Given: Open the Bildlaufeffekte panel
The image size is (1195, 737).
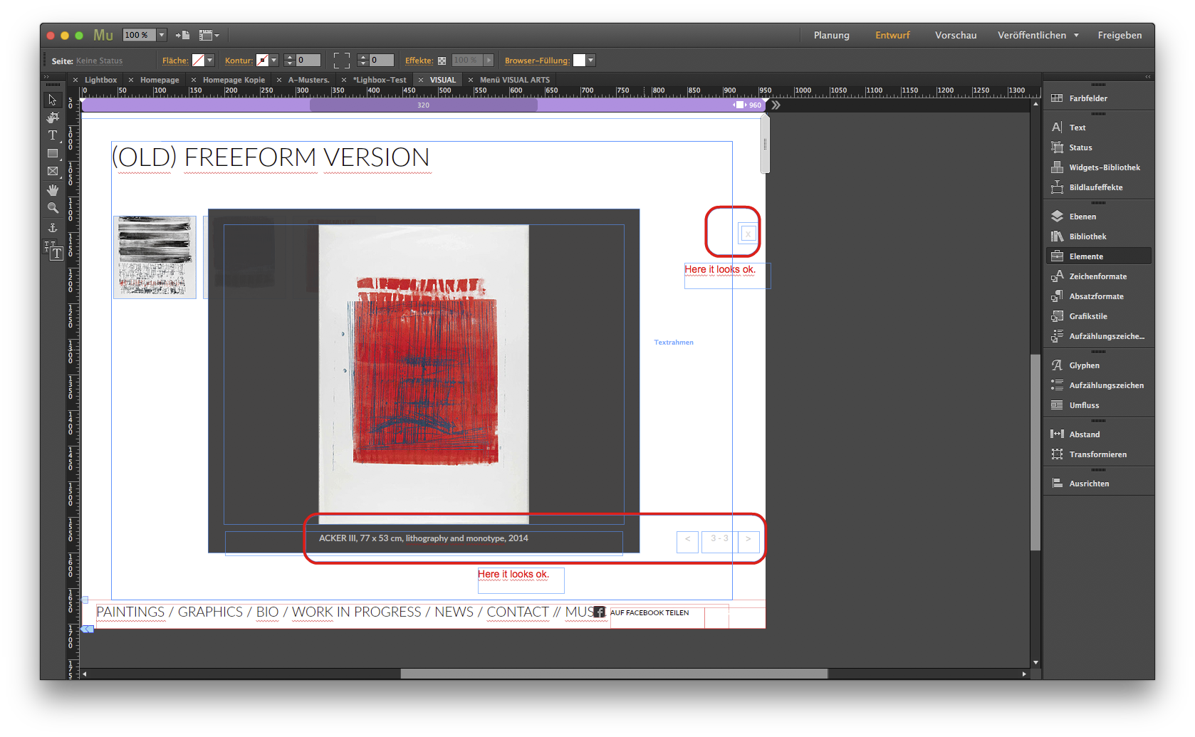Looking at the screenshot, I should point(1098,187).
